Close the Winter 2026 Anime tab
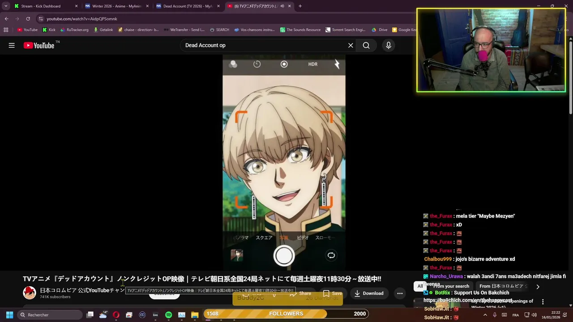Image resolution: width=573 pixels, height=322 pixels. [x=147, y=6]
